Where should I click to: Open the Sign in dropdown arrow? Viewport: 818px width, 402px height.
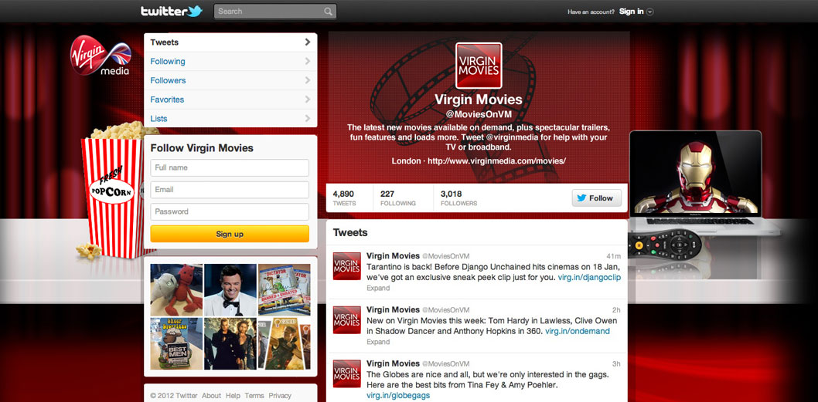650,12
